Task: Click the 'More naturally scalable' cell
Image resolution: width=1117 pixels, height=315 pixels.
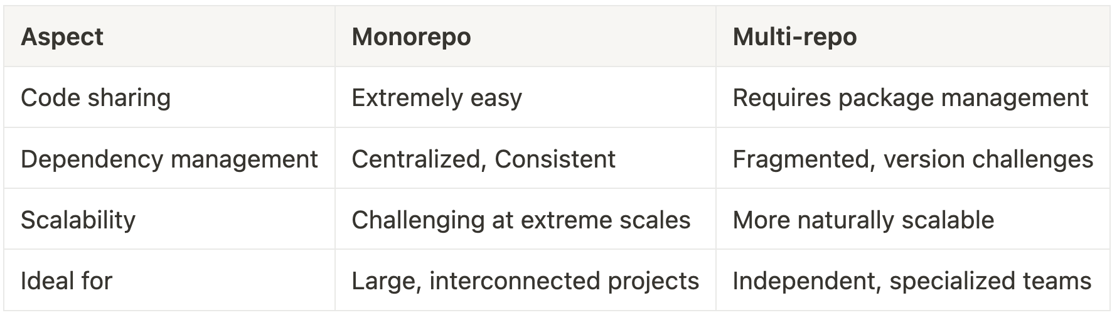Action: coord(863,220)
